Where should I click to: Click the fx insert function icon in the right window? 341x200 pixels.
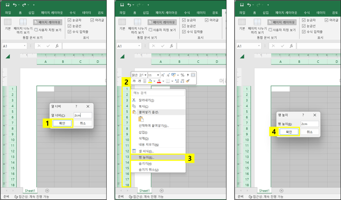tap(291, 46)
